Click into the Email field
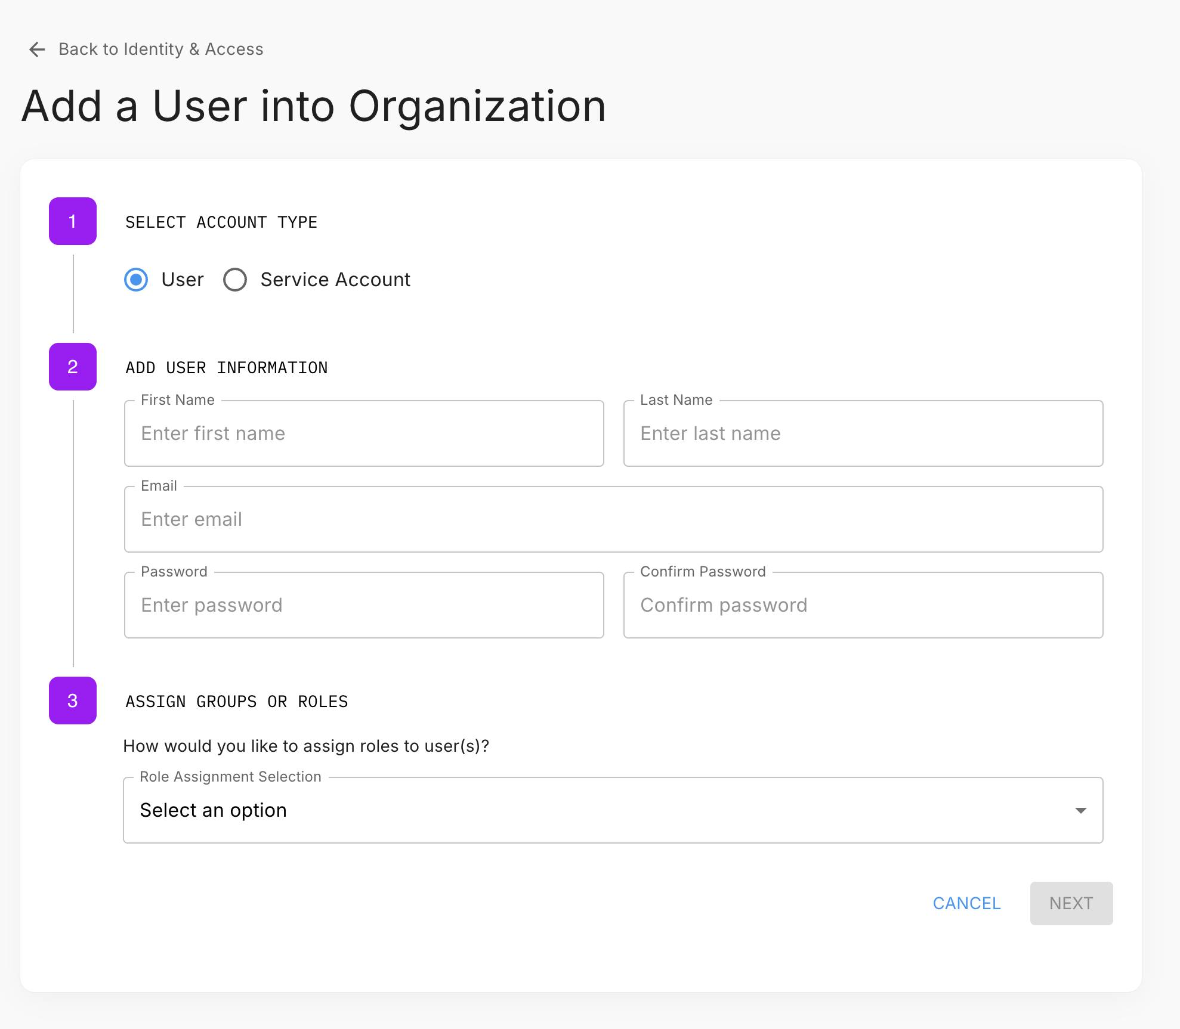The width and height of the screenshot is (1180, 1029). pos(613,519)
